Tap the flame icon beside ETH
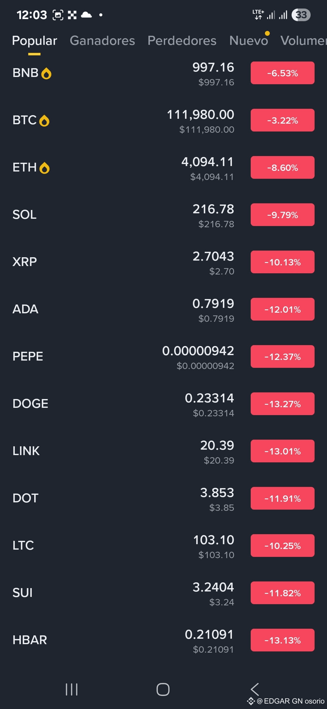Viewport: 327px width, 709px height. tap(45, 168)
